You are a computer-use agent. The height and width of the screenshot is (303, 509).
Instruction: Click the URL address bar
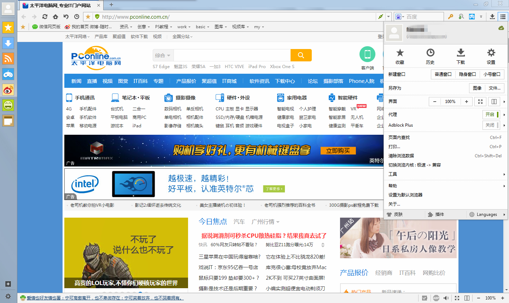point(237,17)
